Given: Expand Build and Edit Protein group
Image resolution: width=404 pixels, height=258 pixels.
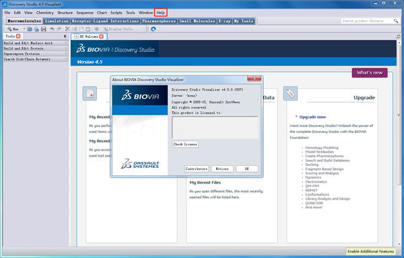Looking at the screenshot, I should pos(36,48).
